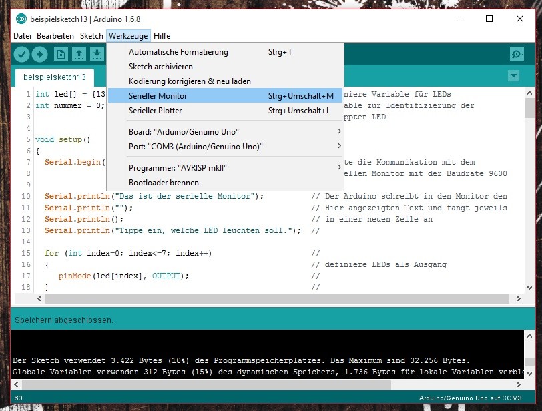Viewport: 542px width, 411px height.
Task: Place cursor on "void setup()" line
Action: (x=63, y=139)
